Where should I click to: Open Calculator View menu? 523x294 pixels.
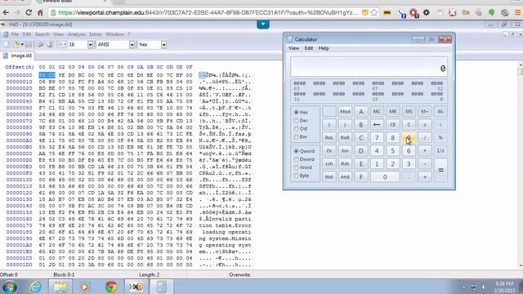(x=294, y=48)
